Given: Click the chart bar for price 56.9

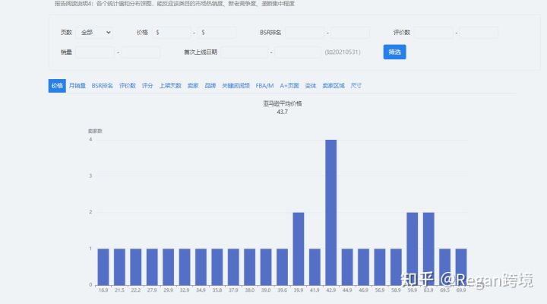Looking at the screenshot, I should (380, 267).
